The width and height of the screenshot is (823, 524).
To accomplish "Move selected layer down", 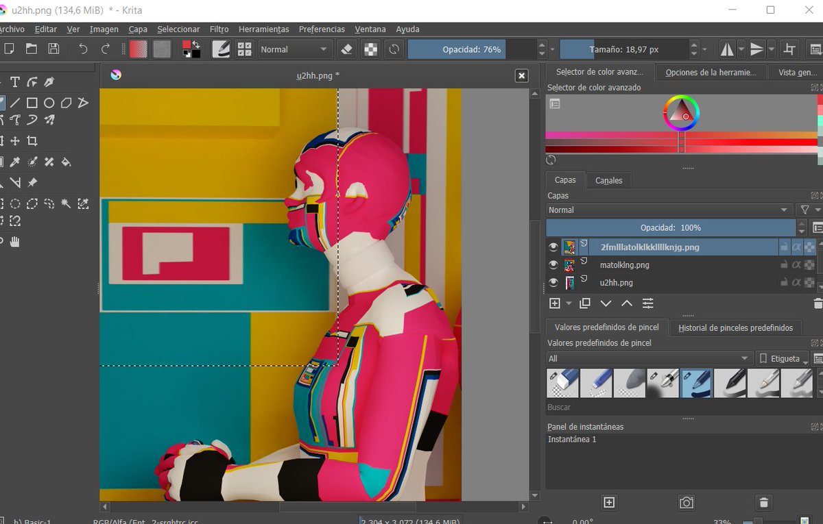I will tap(606, 303).
